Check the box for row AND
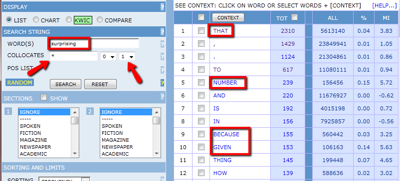This screenshot has width=400, height=181. [201, 95]
